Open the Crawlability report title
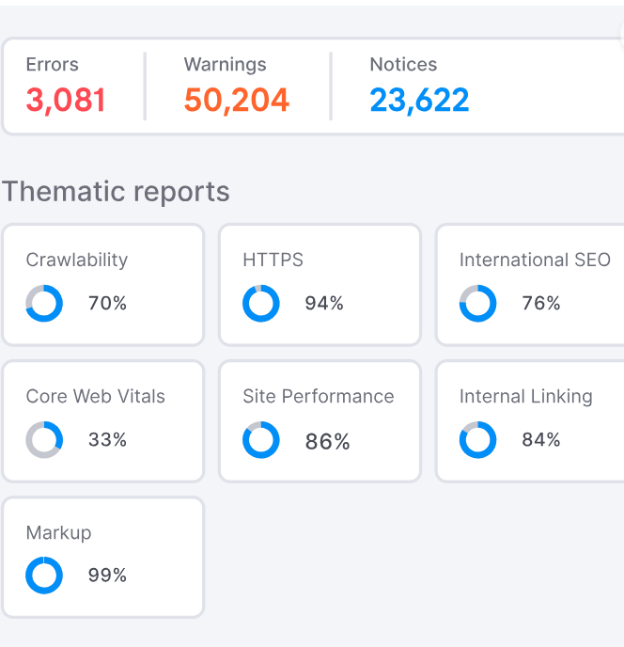The width and height of the screenshot is (624, 647). pos(77,260)
